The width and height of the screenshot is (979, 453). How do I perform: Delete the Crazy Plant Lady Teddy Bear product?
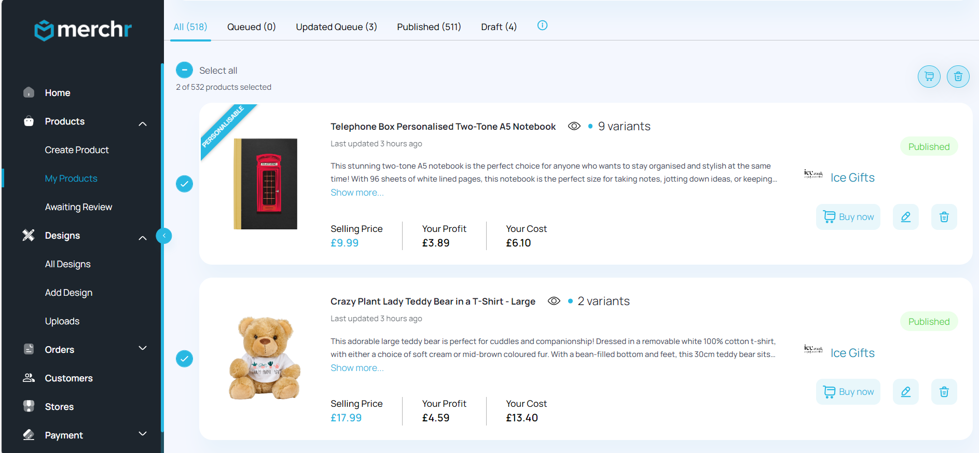pos(944,392)
